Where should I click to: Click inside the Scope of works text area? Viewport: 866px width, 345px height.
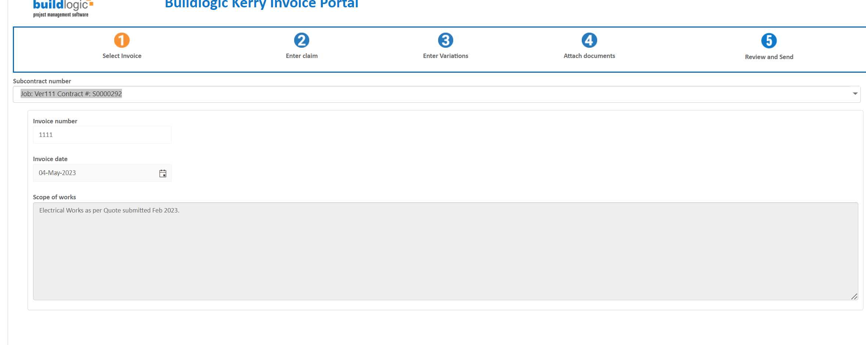445,251
